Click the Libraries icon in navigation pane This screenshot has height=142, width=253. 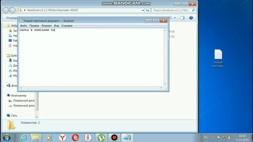pyautogui.click(x=9, y=56)
